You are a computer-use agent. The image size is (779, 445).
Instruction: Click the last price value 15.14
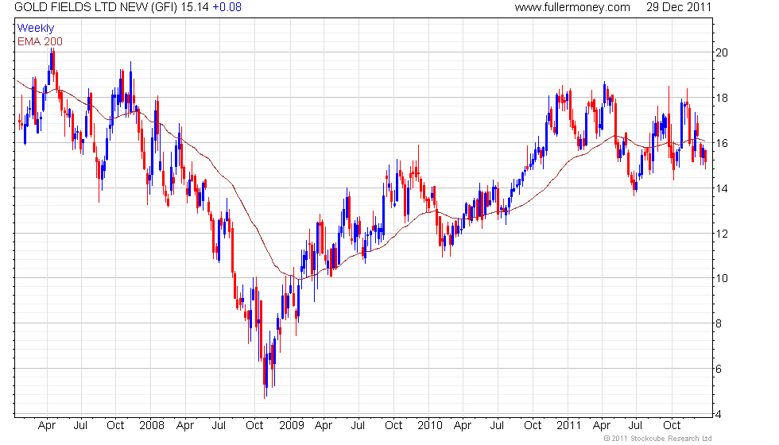[x=194, y=7]
